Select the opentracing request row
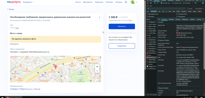This screenshot has height=98, width=205. (x=152, y=69)
